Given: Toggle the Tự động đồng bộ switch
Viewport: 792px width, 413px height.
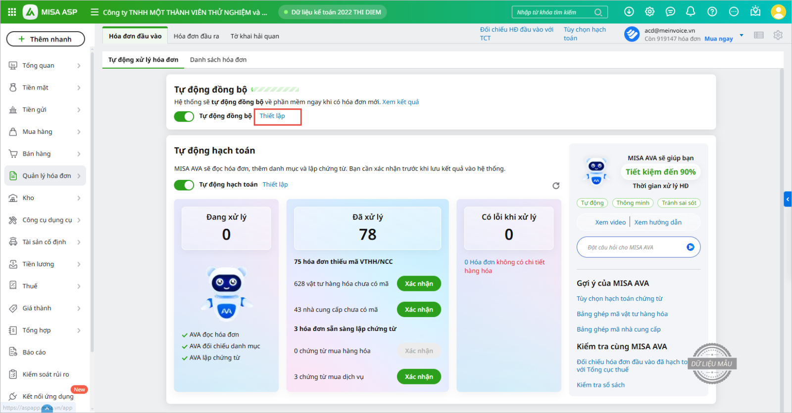Looking at the screenshot, I should click(x=184, y=116).
